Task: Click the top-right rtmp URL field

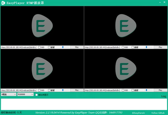Action: click(x=102, y=47)
